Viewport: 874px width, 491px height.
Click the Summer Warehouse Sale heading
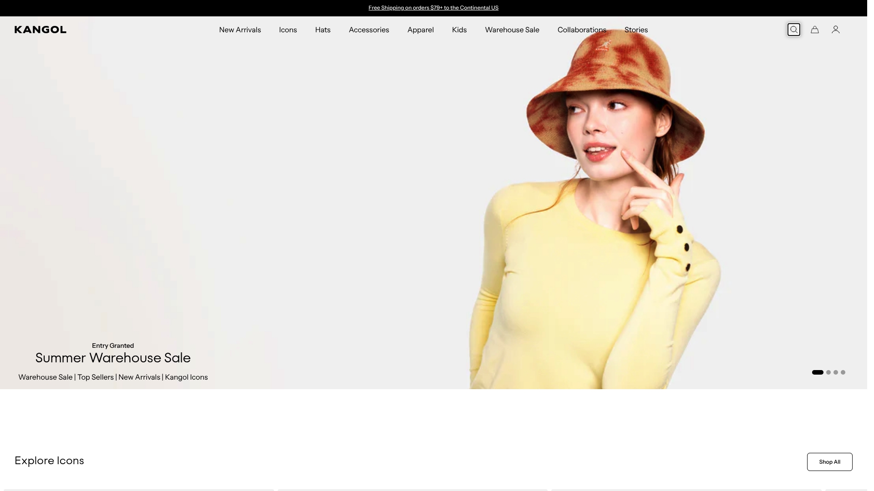(113, 358)
